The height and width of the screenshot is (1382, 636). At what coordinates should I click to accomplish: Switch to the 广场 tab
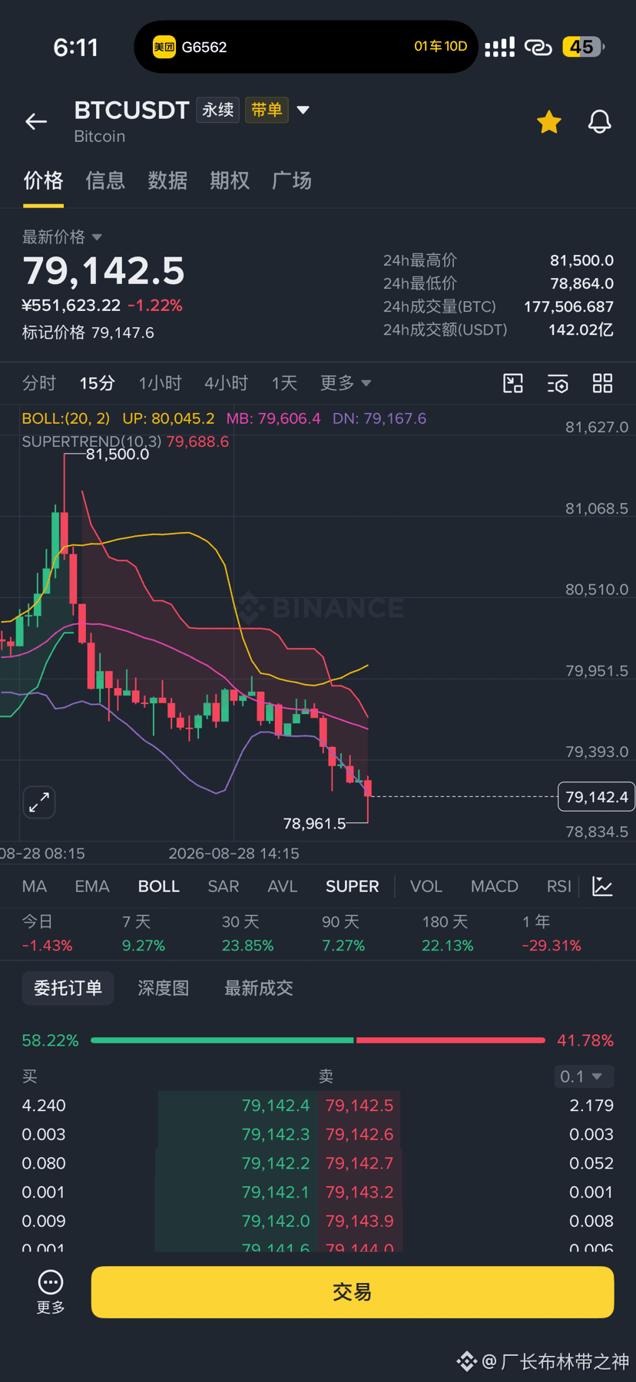[x=292, y=180]
